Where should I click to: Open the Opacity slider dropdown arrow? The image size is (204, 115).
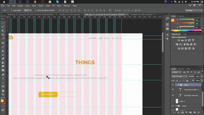pos(202,76)
